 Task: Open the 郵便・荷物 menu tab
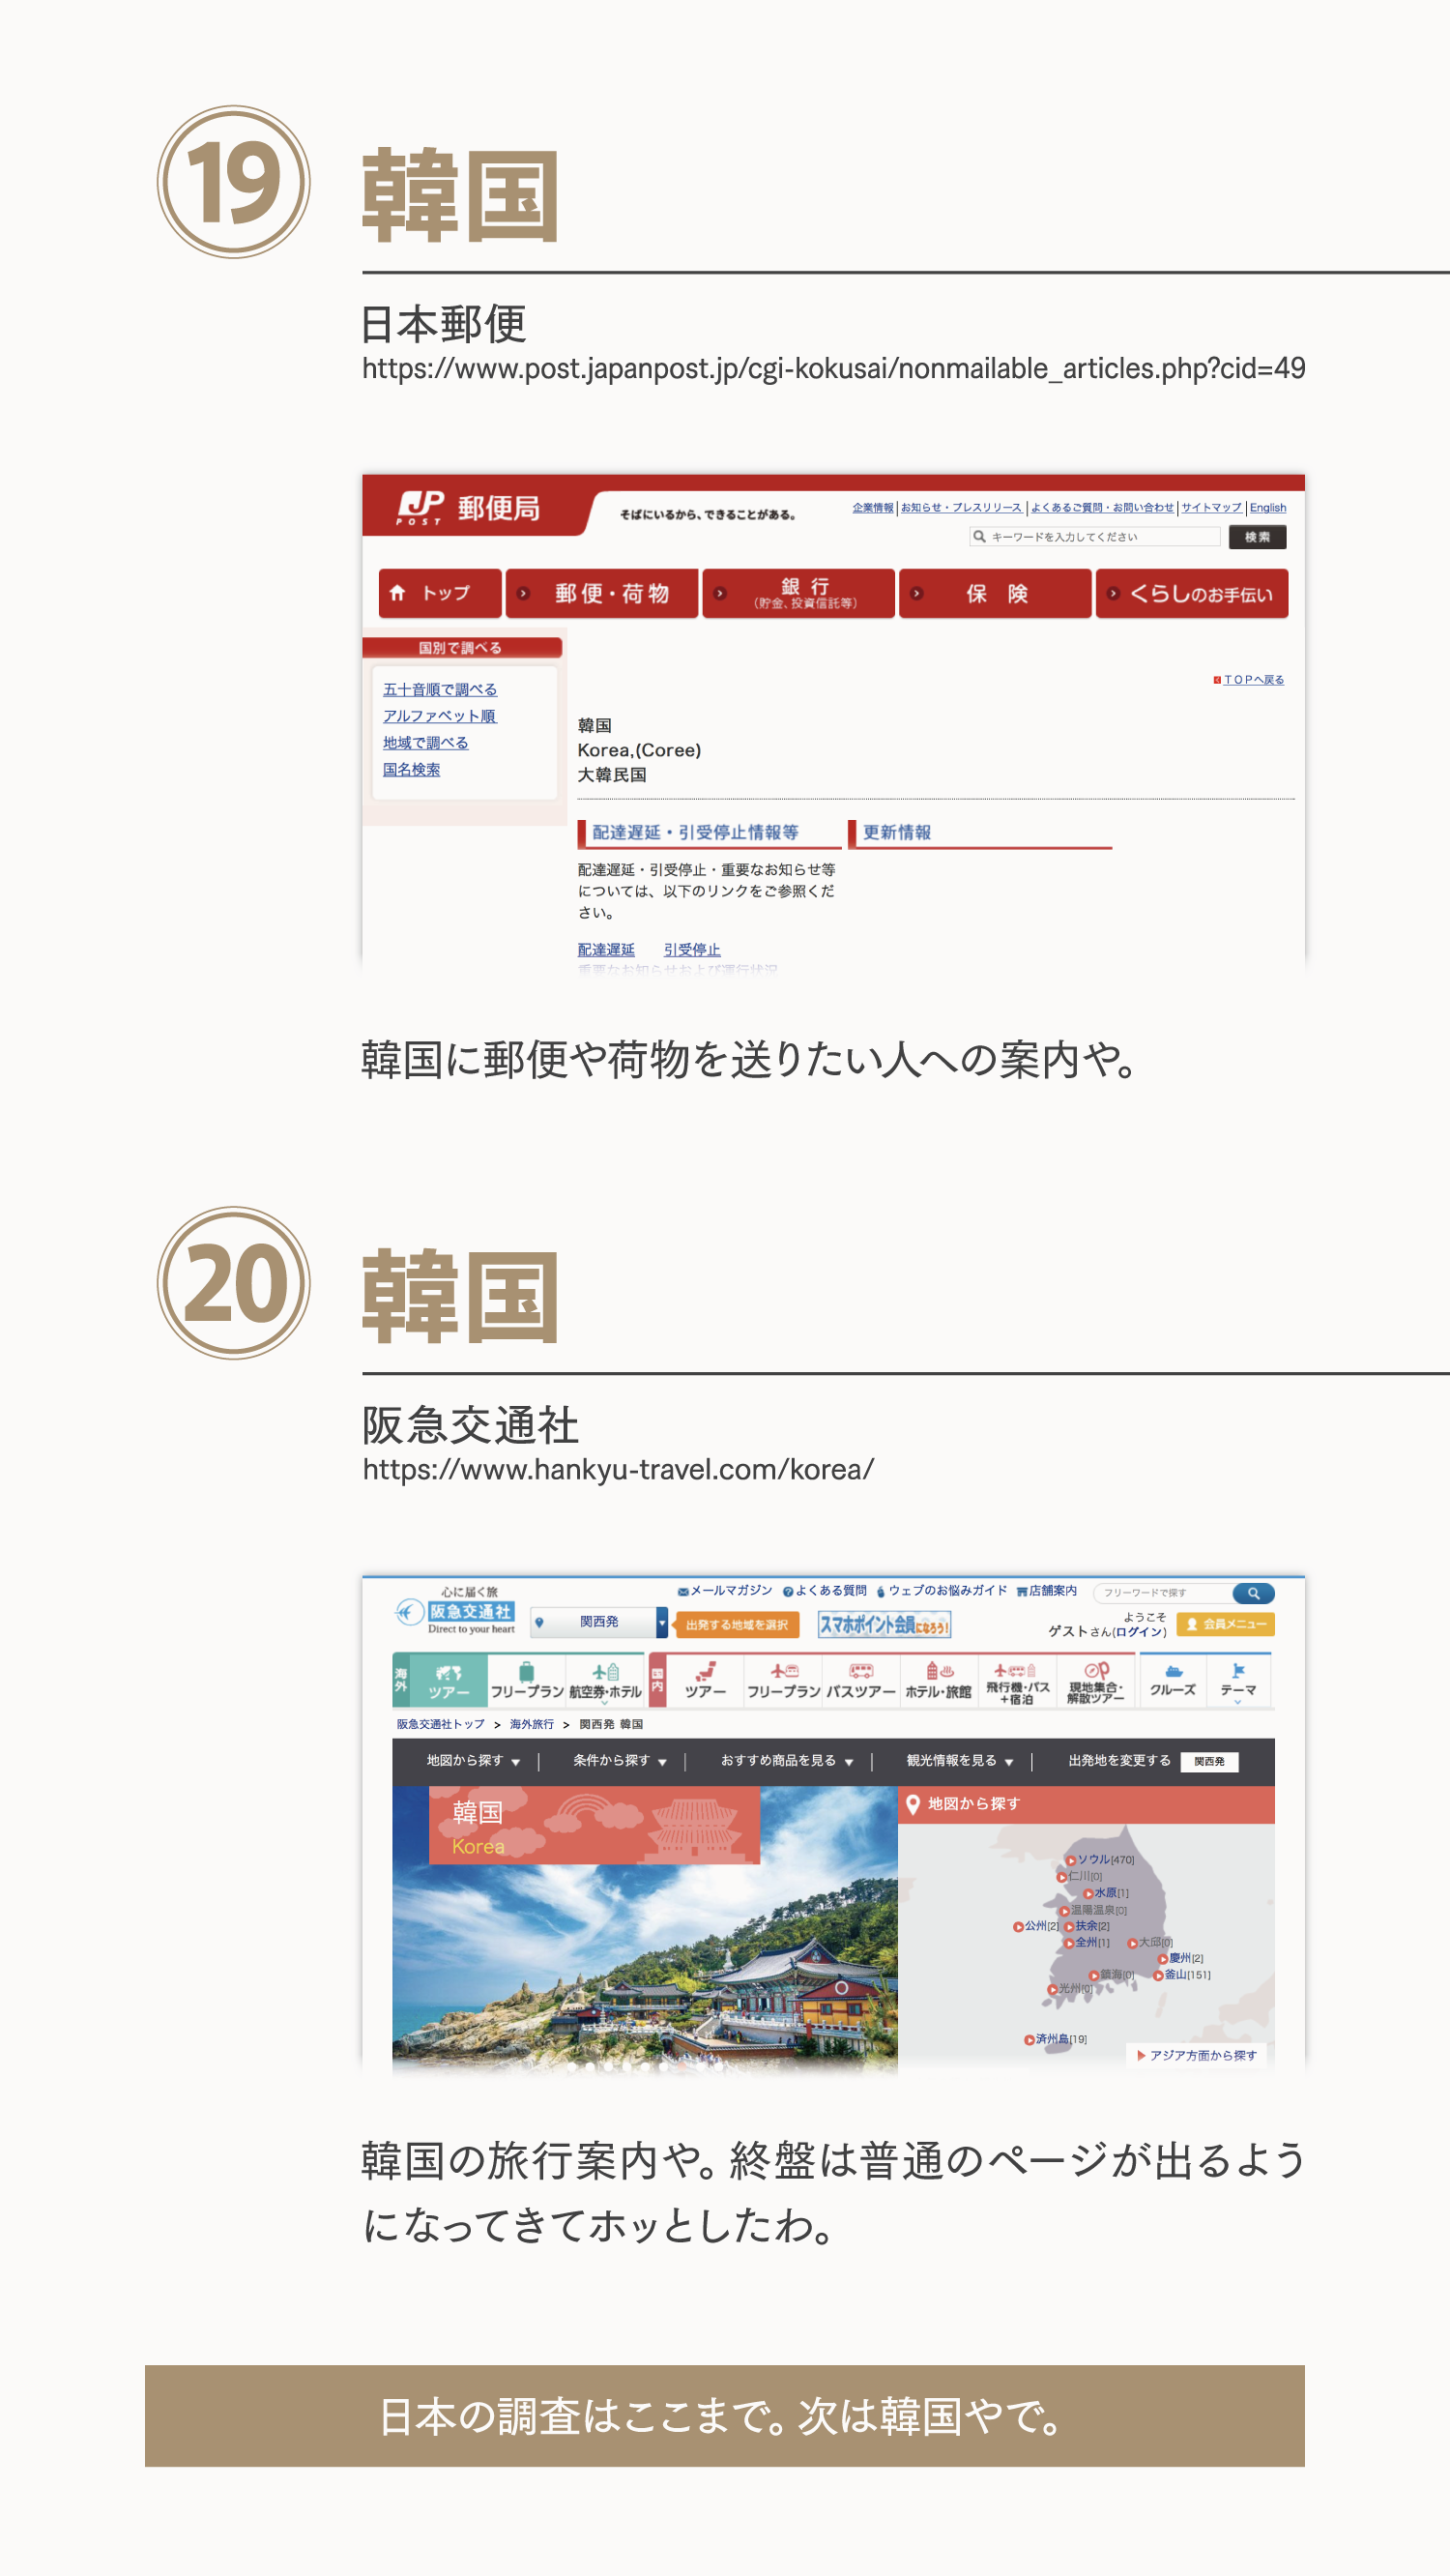[x=602, y=593]
